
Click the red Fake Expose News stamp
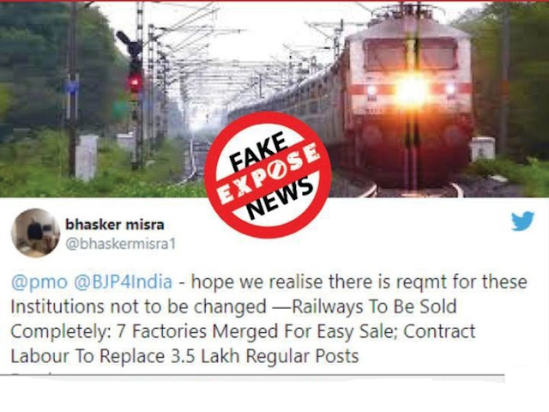(268, 174)
